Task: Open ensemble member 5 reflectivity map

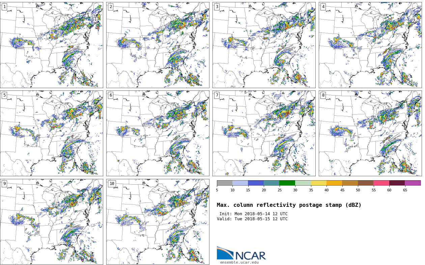Action: [x=51, y=133]
